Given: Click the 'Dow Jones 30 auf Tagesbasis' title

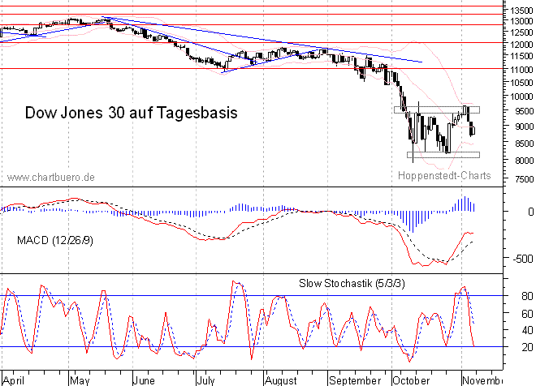Looking at the screenshot, I should point(132,113).
